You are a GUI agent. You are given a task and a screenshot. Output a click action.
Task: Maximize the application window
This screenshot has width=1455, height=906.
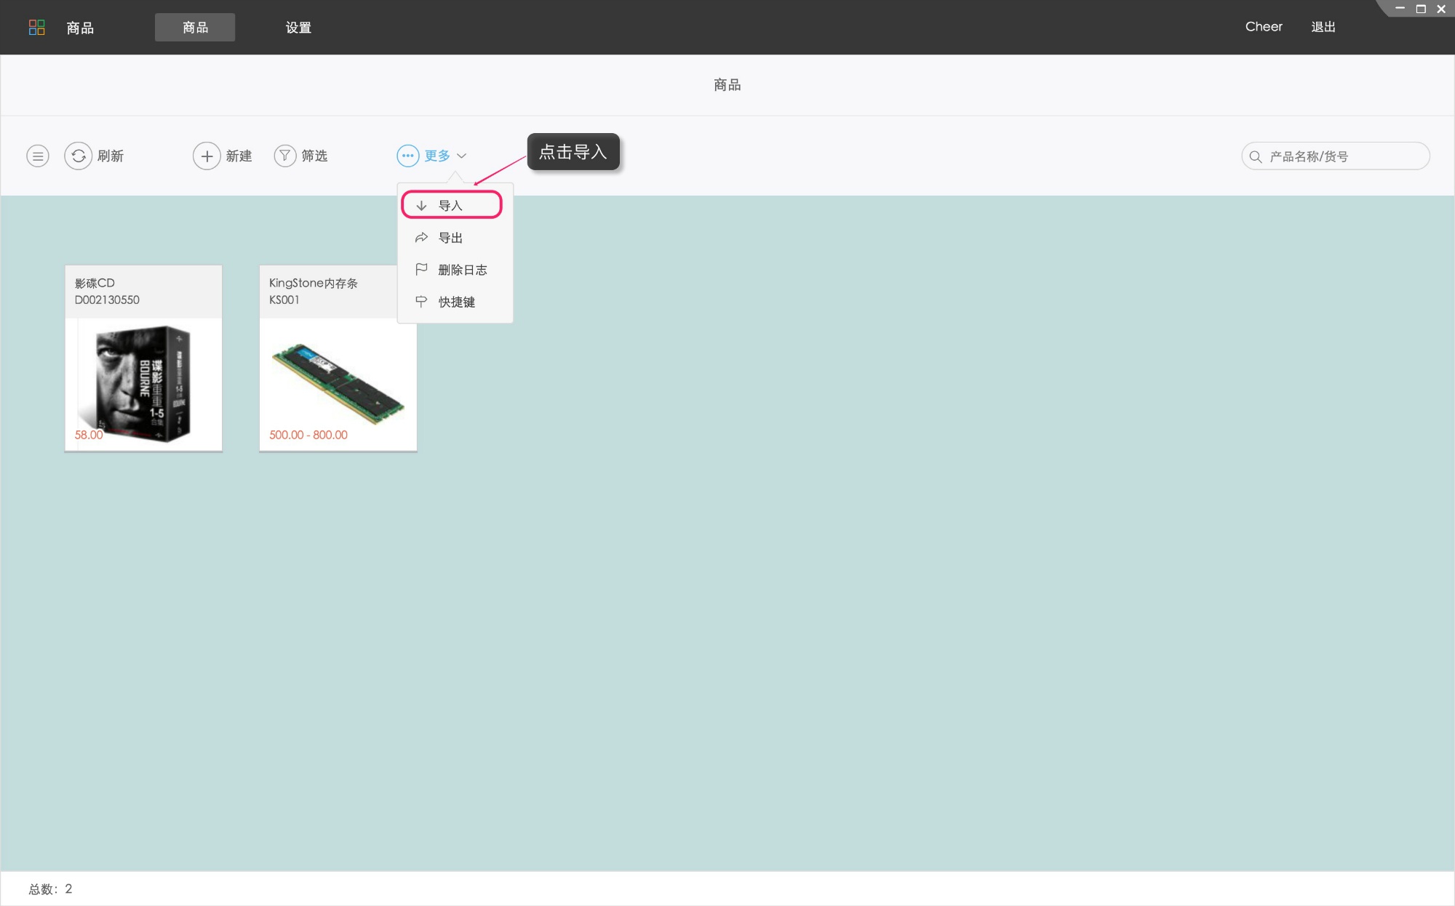click(1420, 9)
